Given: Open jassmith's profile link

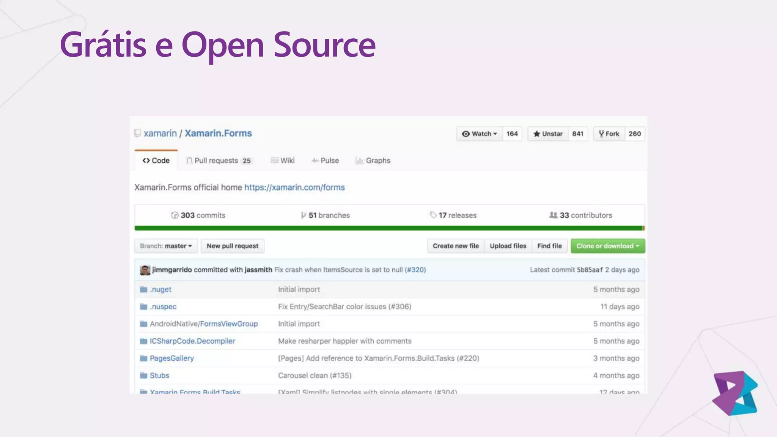Looking at the screenshot, I should coord(258,270).
